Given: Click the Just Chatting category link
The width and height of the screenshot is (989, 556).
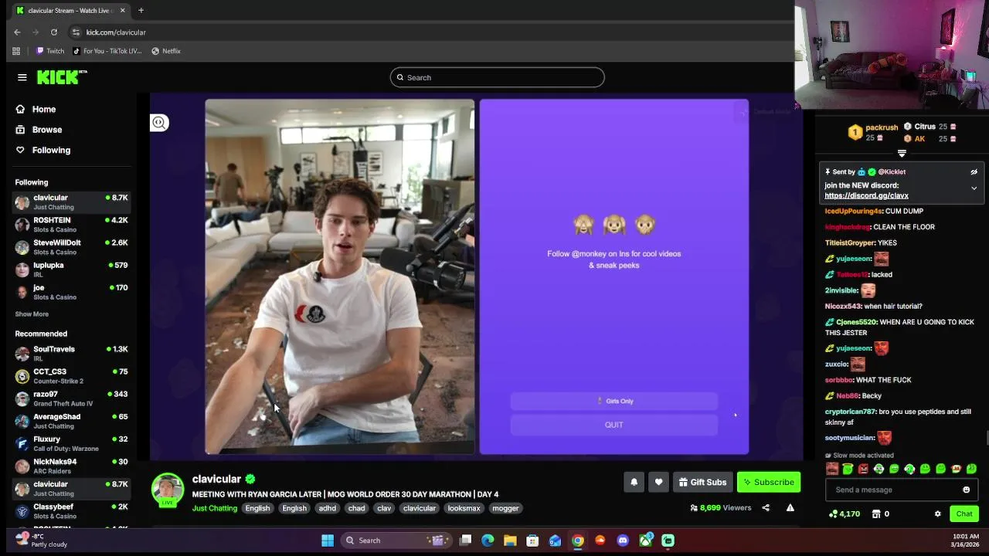Looking at the screenshot, I should point(215,508).
